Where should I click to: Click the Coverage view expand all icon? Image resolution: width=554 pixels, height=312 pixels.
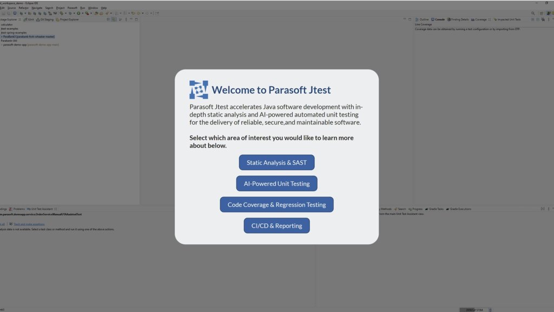532,19
